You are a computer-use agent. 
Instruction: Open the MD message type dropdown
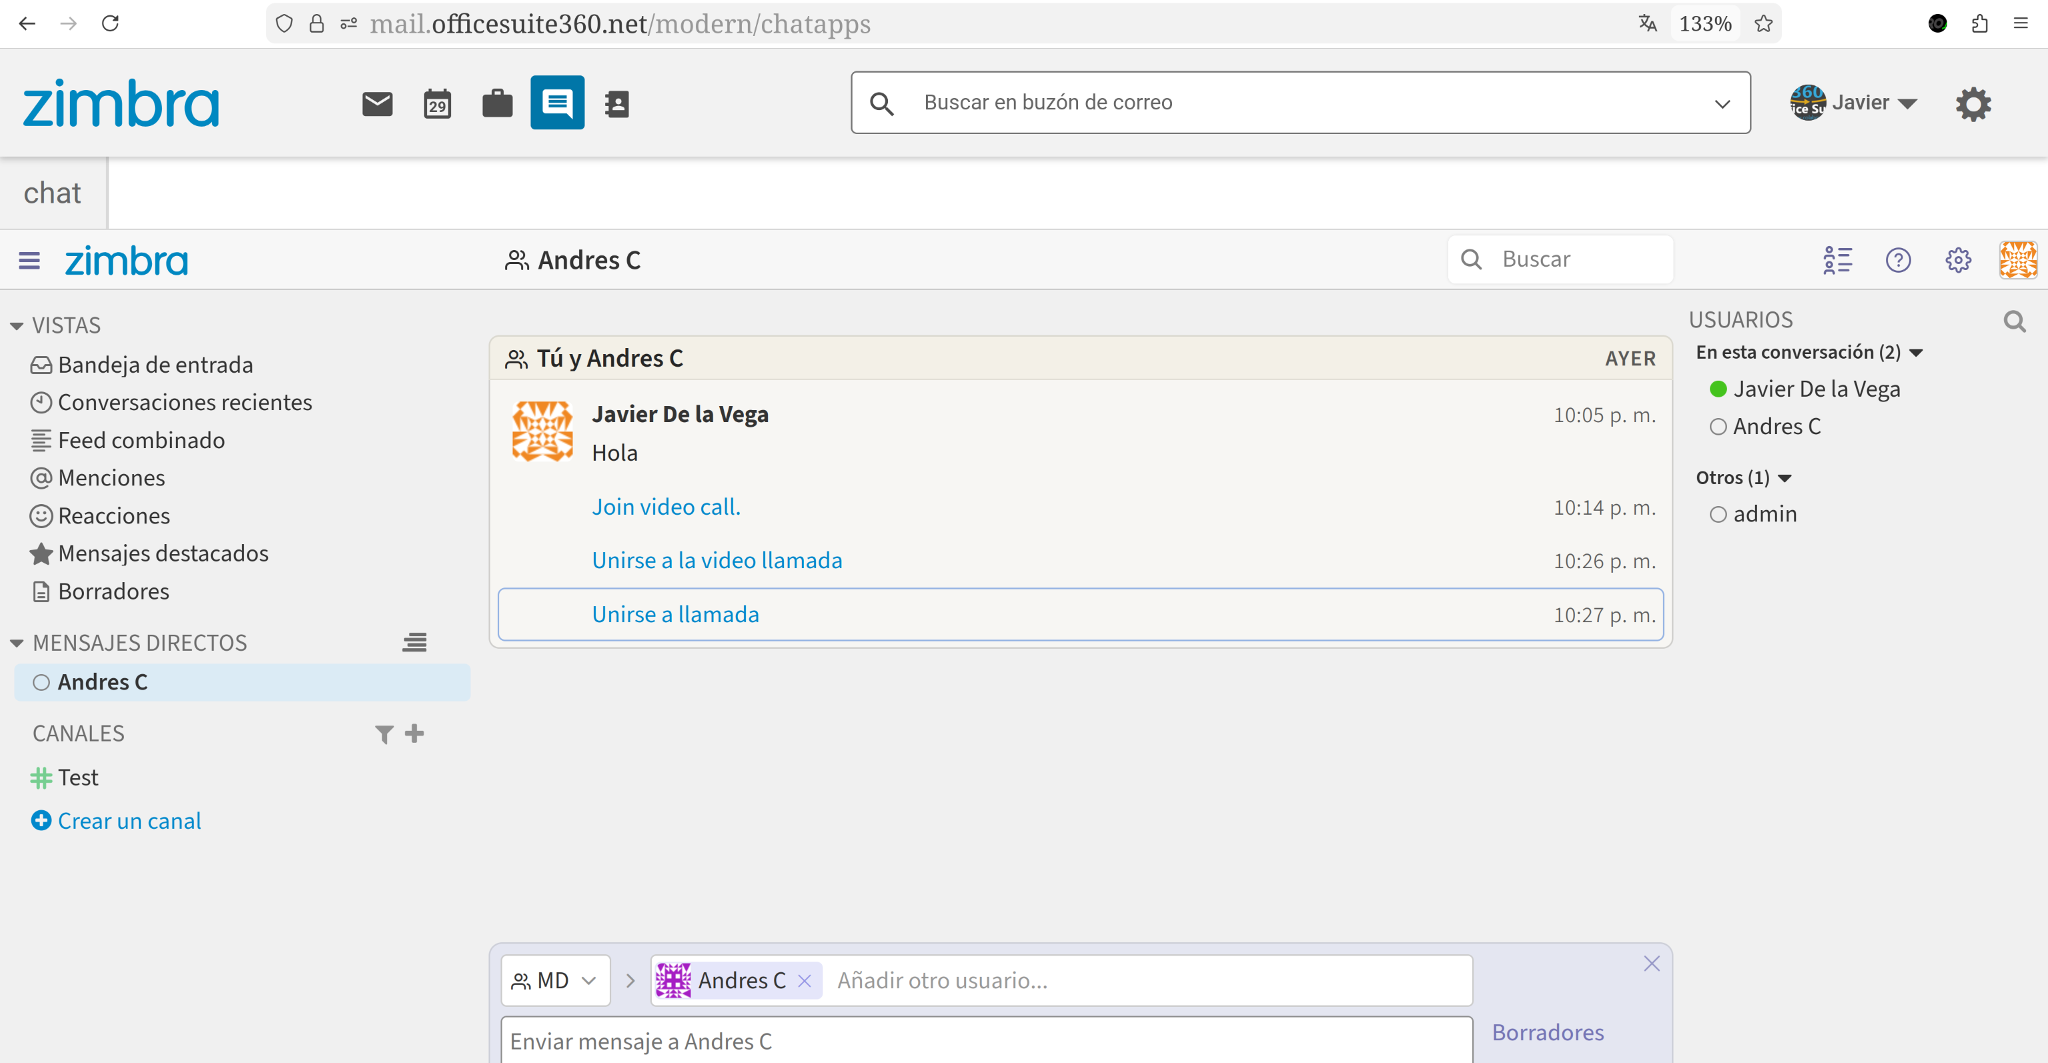click(555, 980)
